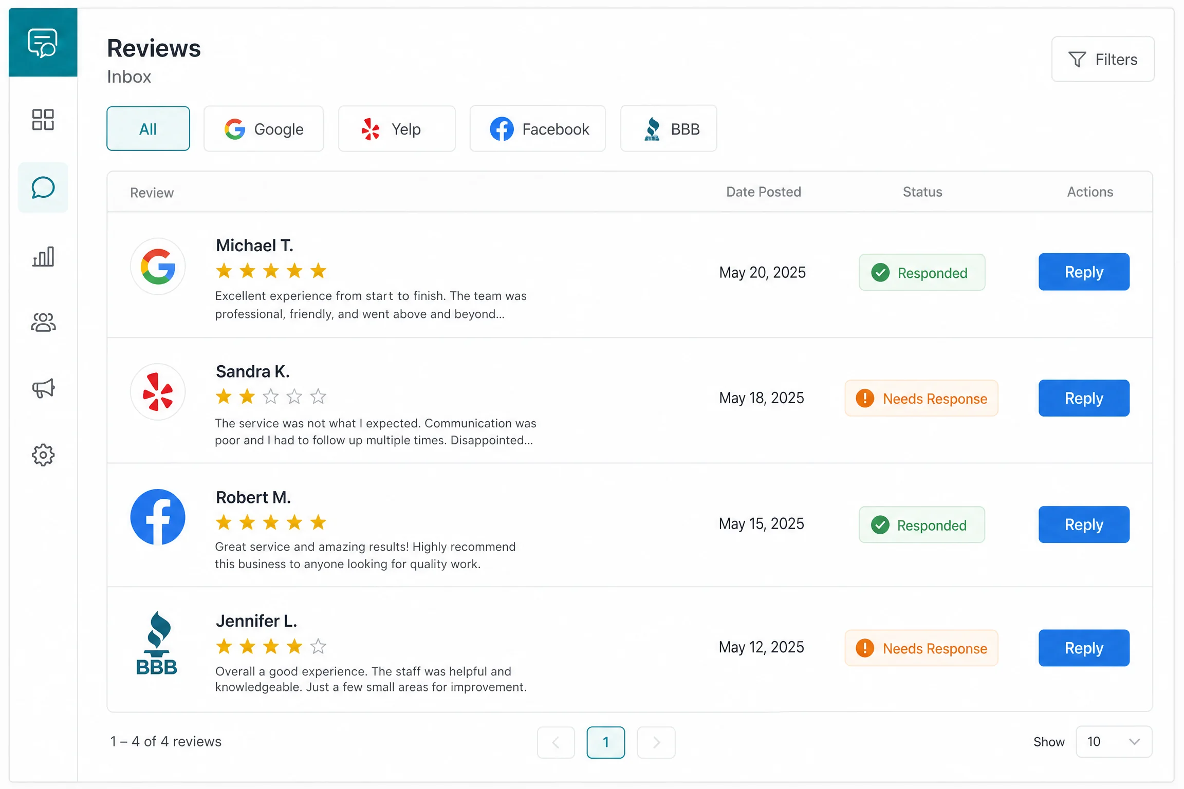
Task: Reply to Sandra K. review
Action: pos(1084,398)
